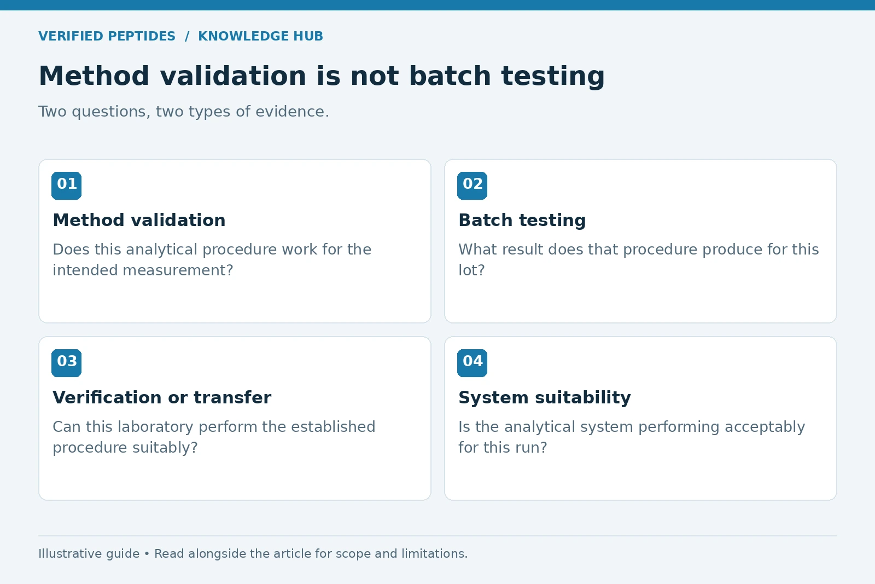
Task: Click the 'Batch testing' card title
Action: click(522, 220)
